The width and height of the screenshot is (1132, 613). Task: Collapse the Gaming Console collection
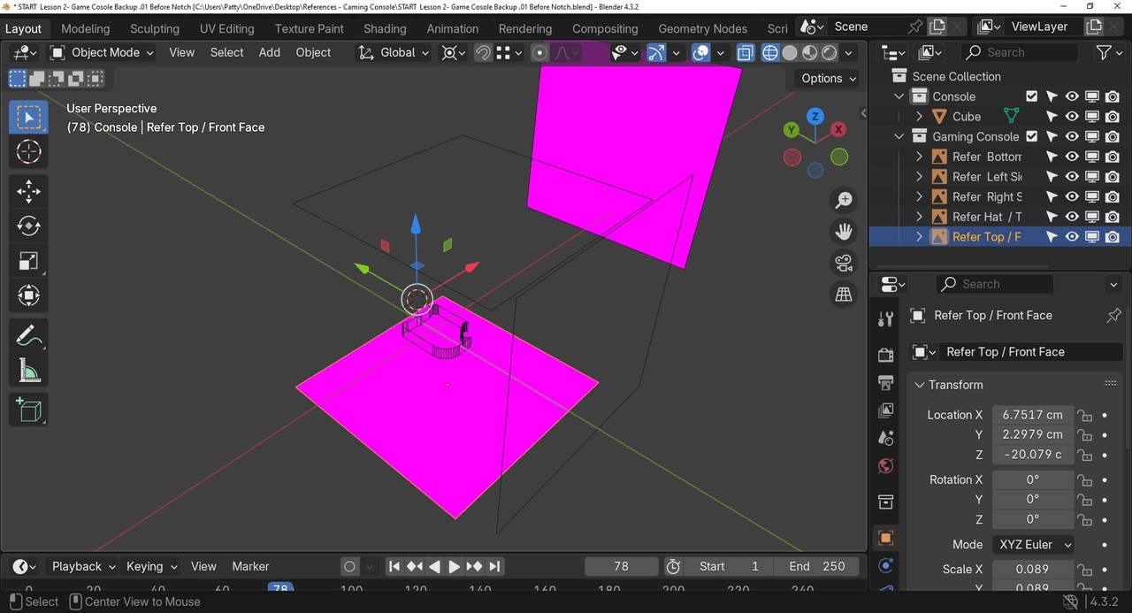899,136
